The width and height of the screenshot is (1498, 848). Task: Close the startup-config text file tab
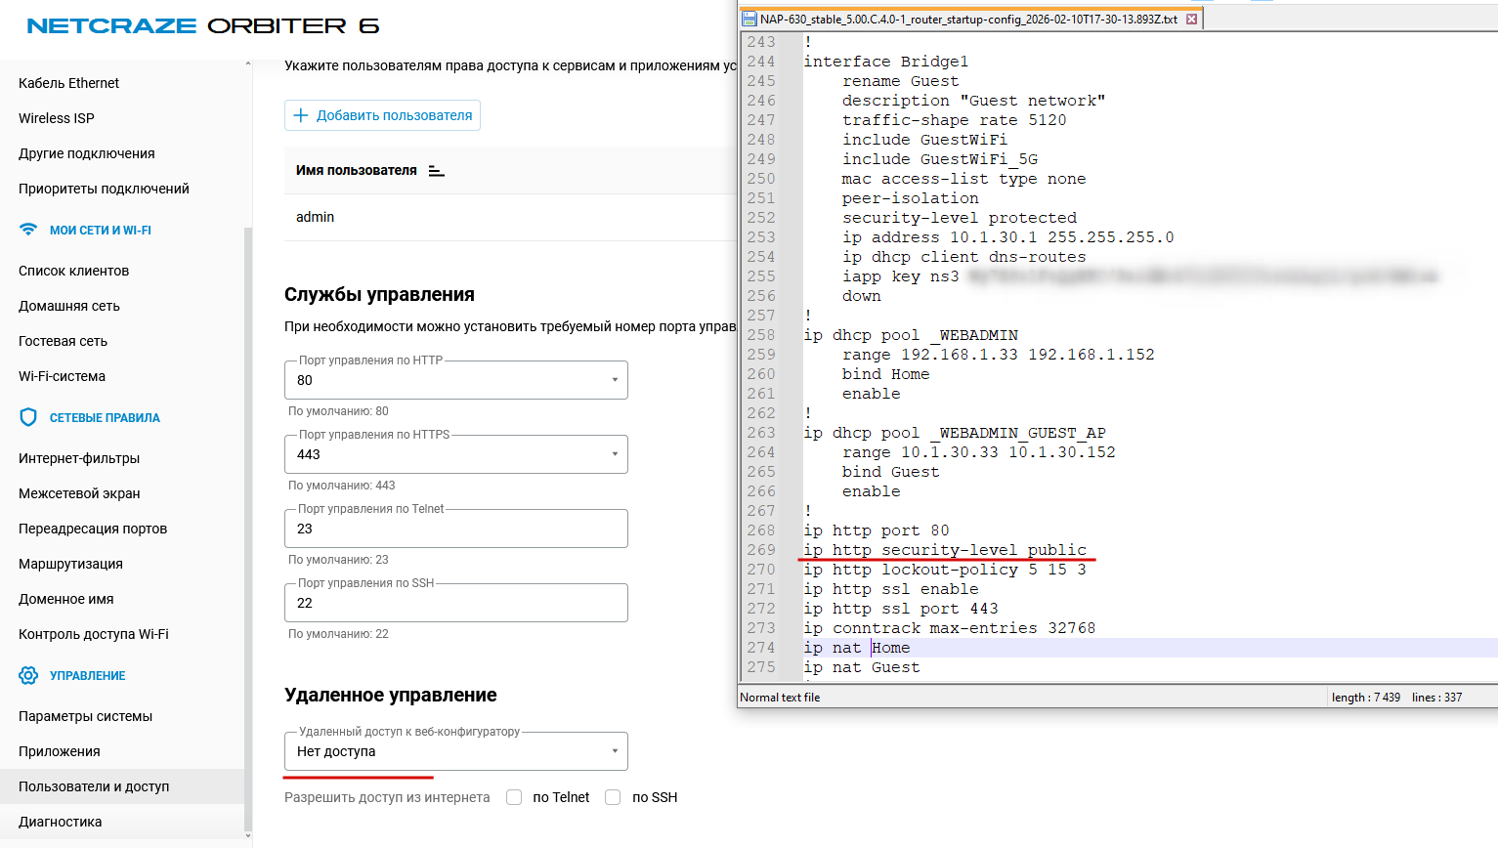tap(1191, 19)
